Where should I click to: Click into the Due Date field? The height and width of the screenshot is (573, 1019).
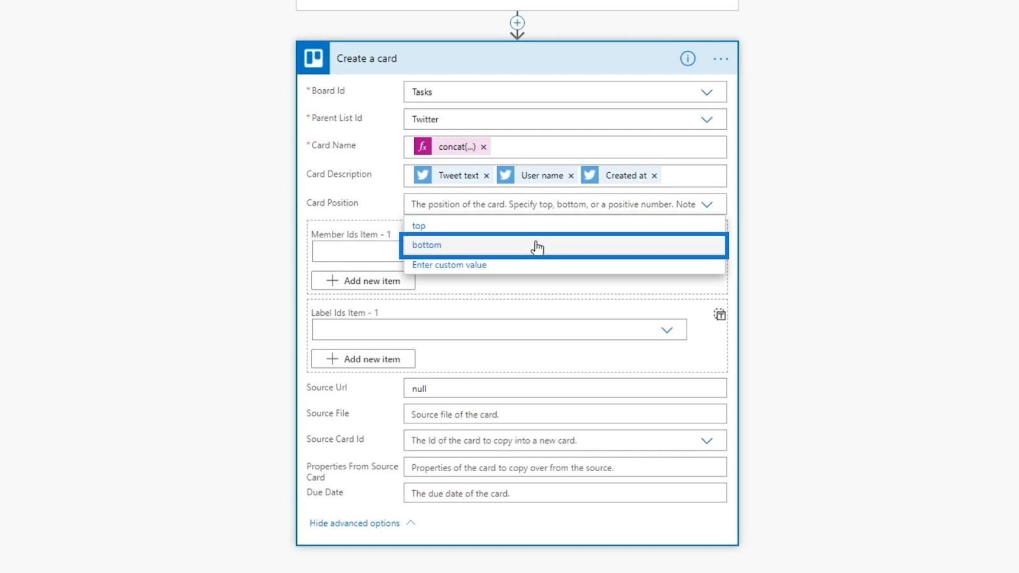pos(565,493)
